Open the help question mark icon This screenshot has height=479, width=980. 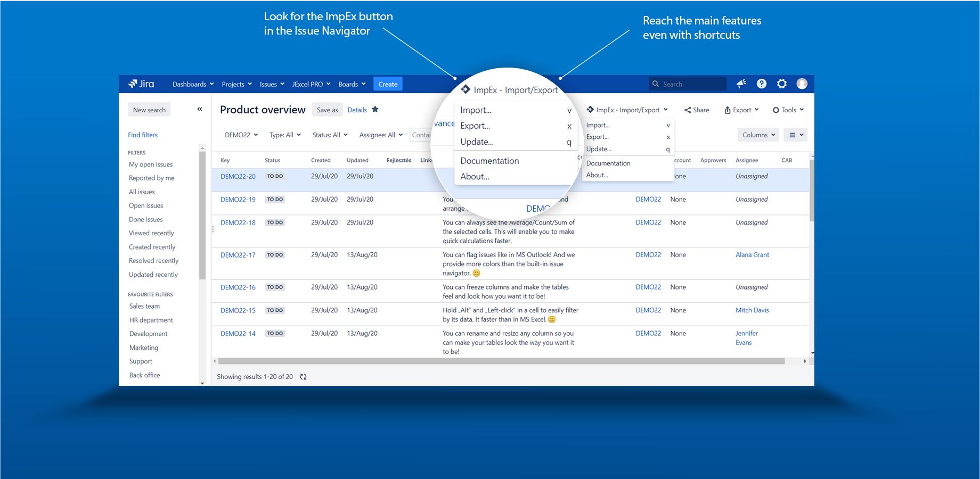click(x=762, y=84)
